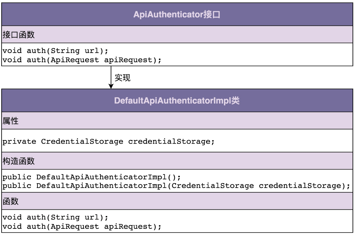The image size is (358, 239).
Task: Click the apiRequest parameter in the class's auth method
Action: coord(131,227)
